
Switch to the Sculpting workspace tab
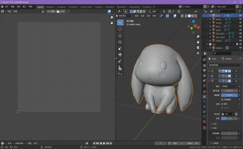tap(61, 7)
